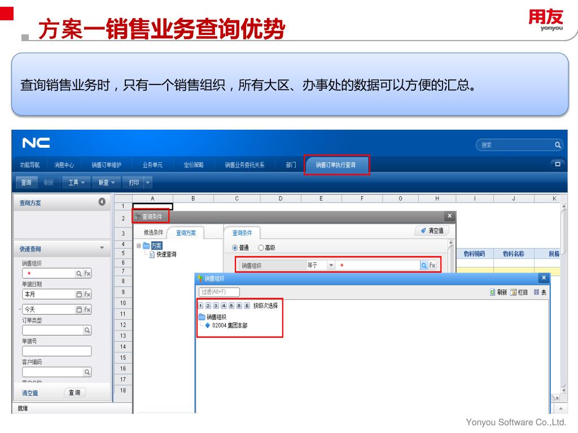Open 客户编码 lookup magnifier
This screenshot has width=578, height=433.
point(87,372)
